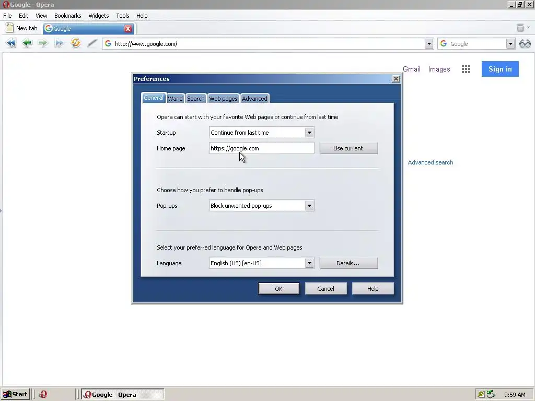Switch to the Advanced tab
Screen dimensions: 535x401
coord(254,99)
